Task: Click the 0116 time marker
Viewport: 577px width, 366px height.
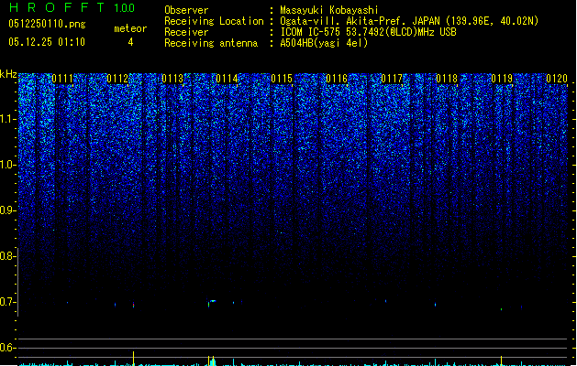Action: [337, 79]
